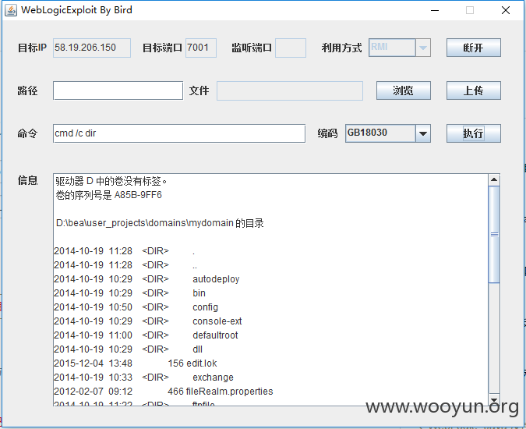526x429 pixels.
Task: Click the dll directory entry
Action: pyautogui.click(x=198, y=349)
